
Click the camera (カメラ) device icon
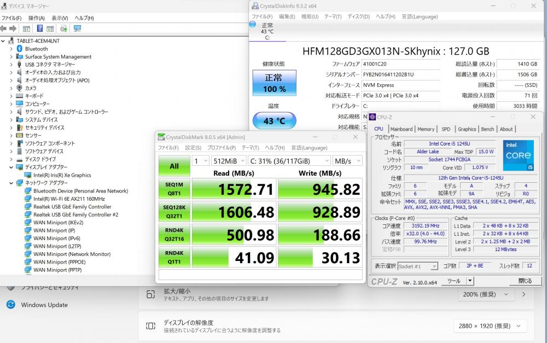20,88
